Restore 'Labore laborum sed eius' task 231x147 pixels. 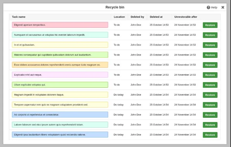210,125
